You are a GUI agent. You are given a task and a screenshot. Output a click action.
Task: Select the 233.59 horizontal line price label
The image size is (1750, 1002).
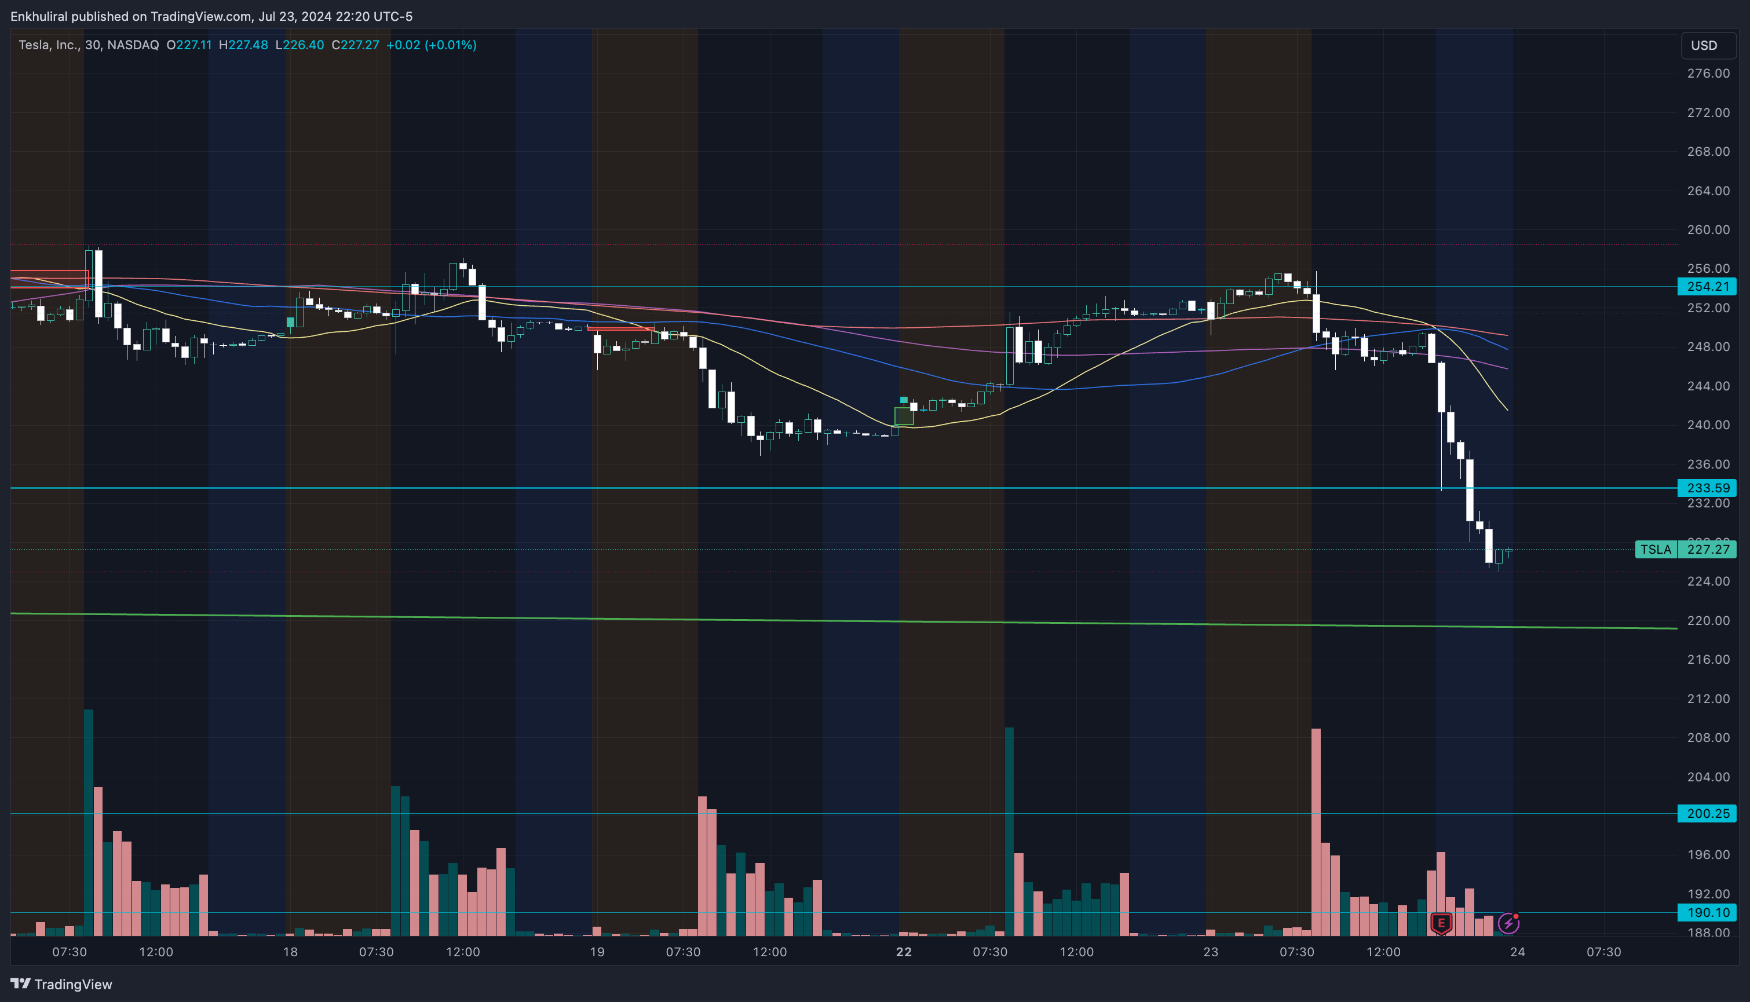pos(1707,488)
